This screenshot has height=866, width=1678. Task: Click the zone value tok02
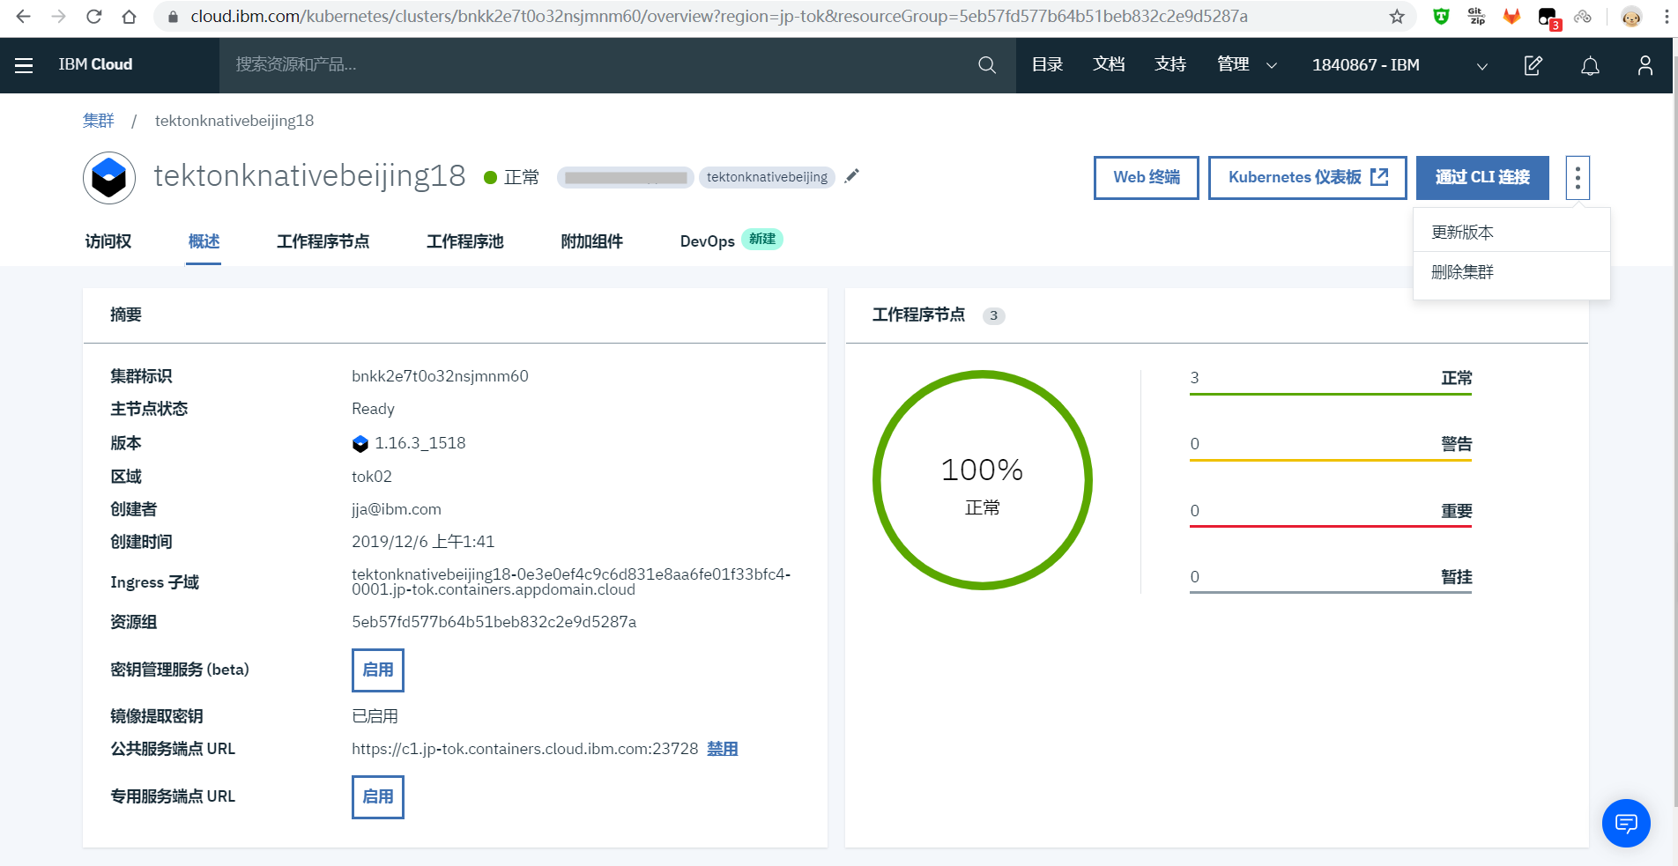(372, 477)
